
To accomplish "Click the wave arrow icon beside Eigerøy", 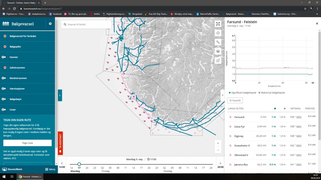I will pos(230,136).
